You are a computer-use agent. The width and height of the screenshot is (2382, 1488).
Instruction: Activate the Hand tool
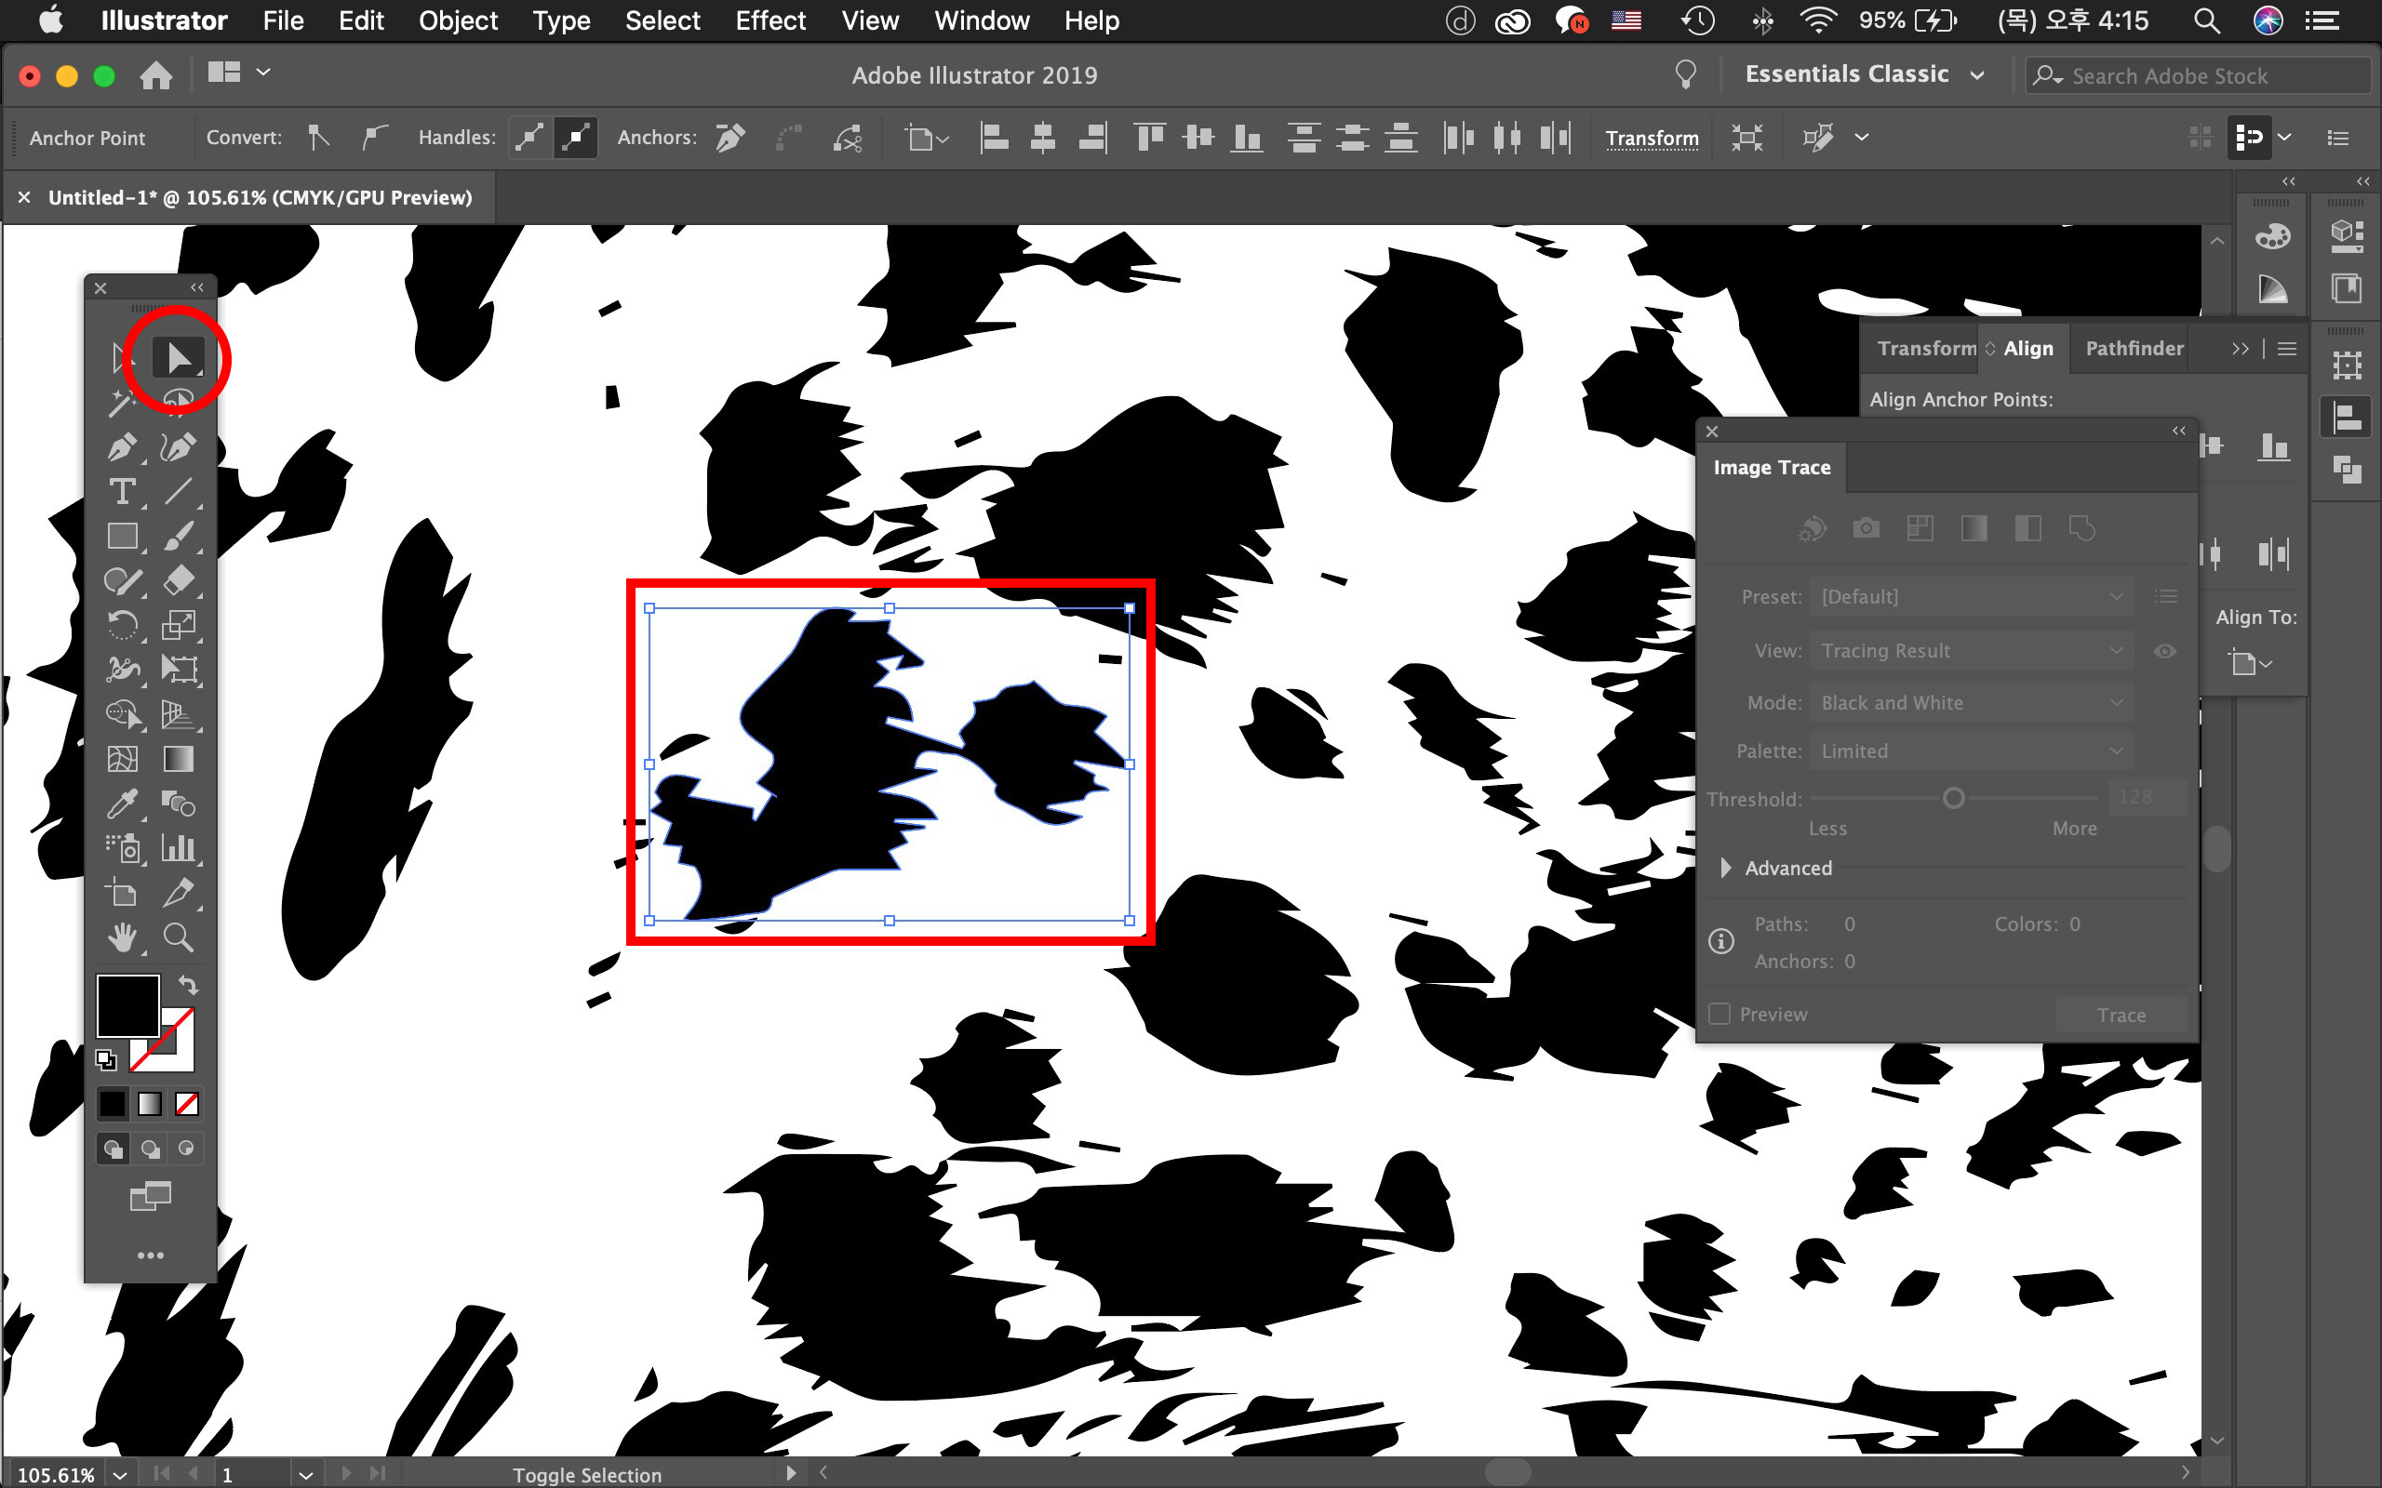[122, 937]
